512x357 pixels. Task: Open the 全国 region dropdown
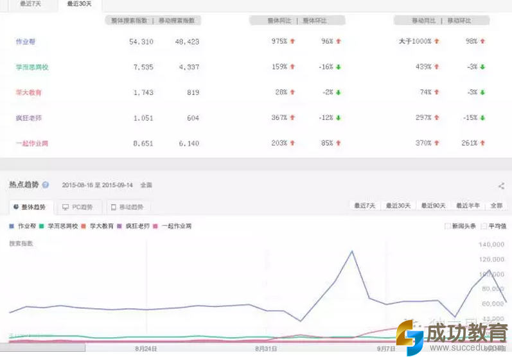coord(146,185)
